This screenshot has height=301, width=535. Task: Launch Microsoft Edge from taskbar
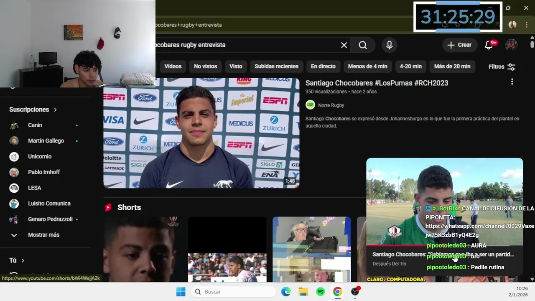tap(286, 291)
